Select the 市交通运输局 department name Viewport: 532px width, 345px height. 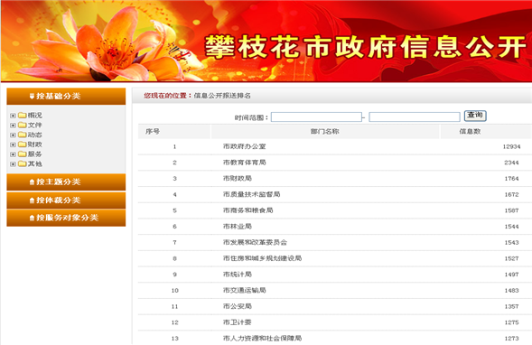(x=245, y=290)
